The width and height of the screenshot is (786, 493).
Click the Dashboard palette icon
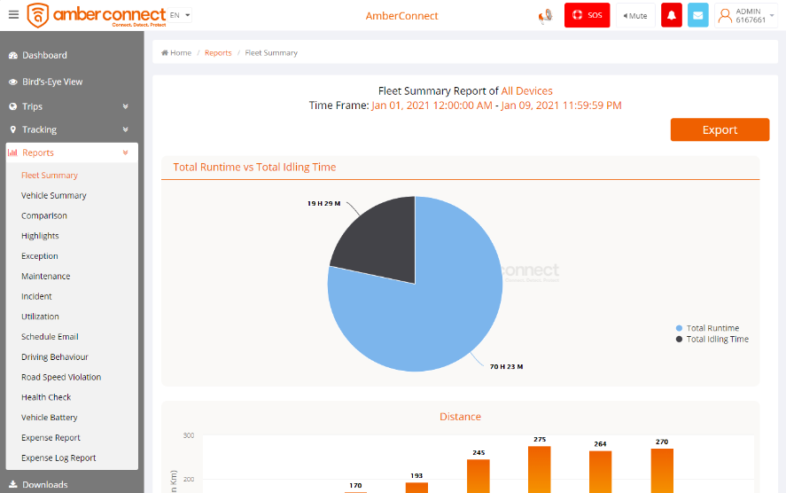pyautogui.click(x=13, y=55)
